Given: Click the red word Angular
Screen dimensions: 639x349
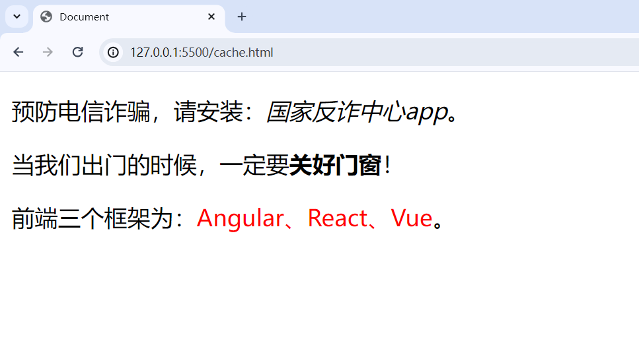Looking at the screenshot, I should (x=240, y=218).
